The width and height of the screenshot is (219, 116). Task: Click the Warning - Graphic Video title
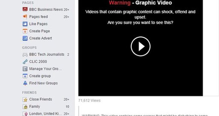click(x=140, y=3)
